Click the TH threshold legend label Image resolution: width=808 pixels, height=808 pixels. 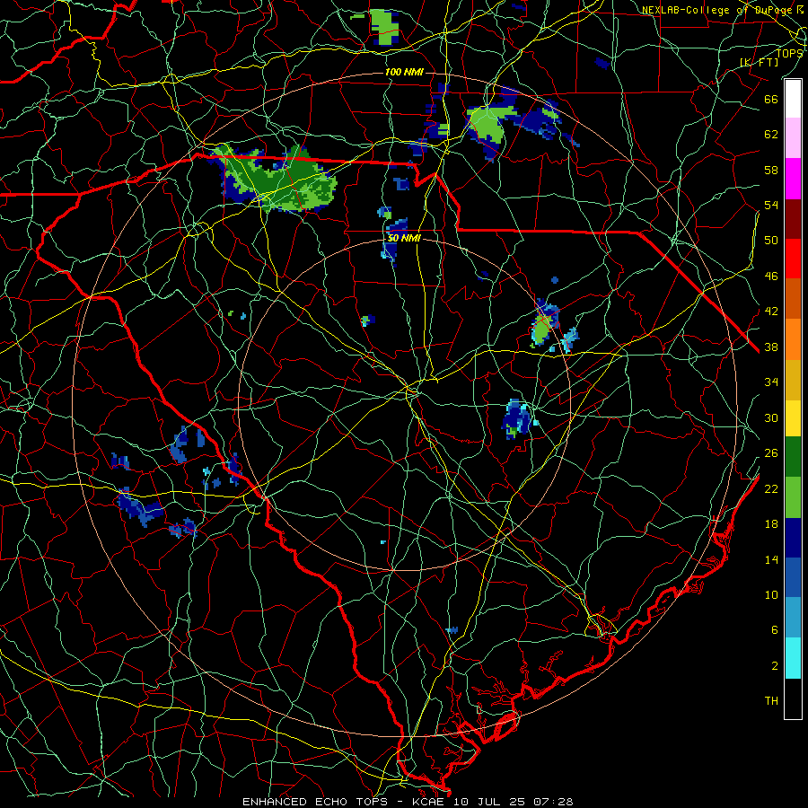[771, 700]
